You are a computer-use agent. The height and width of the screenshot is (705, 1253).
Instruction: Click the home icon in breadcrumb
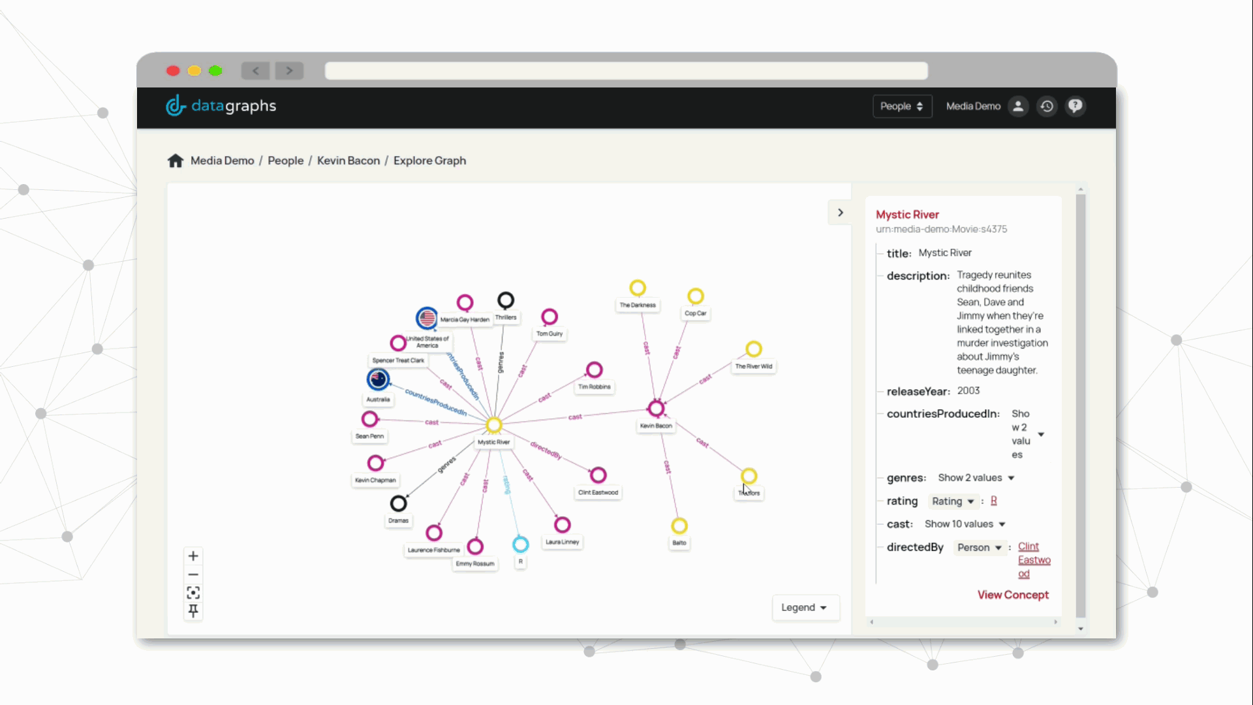[x=176, y=161]
